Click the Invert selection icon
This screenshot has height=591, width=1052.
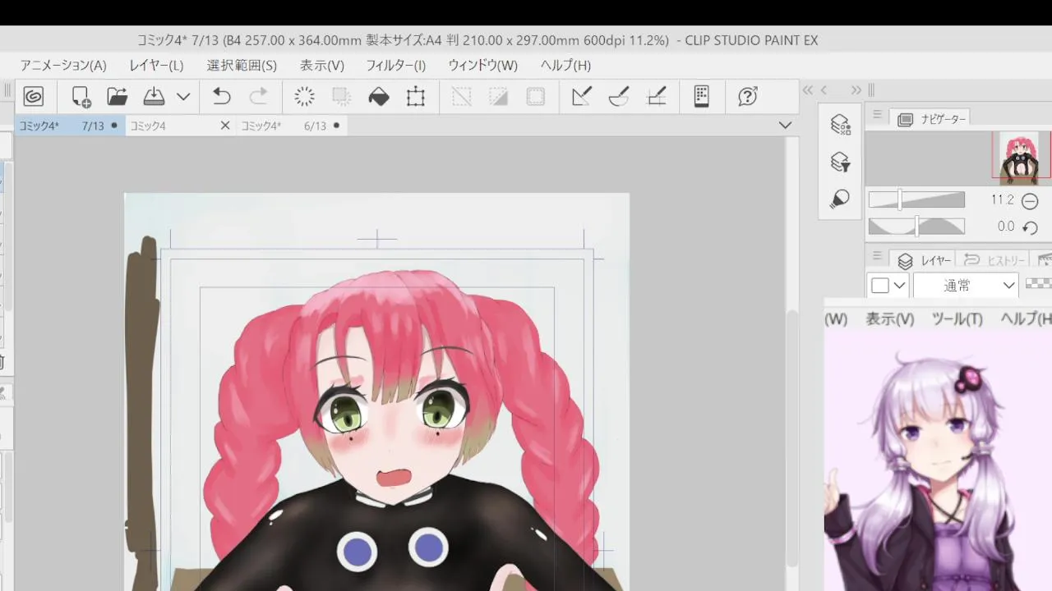(x=498, y=97)
